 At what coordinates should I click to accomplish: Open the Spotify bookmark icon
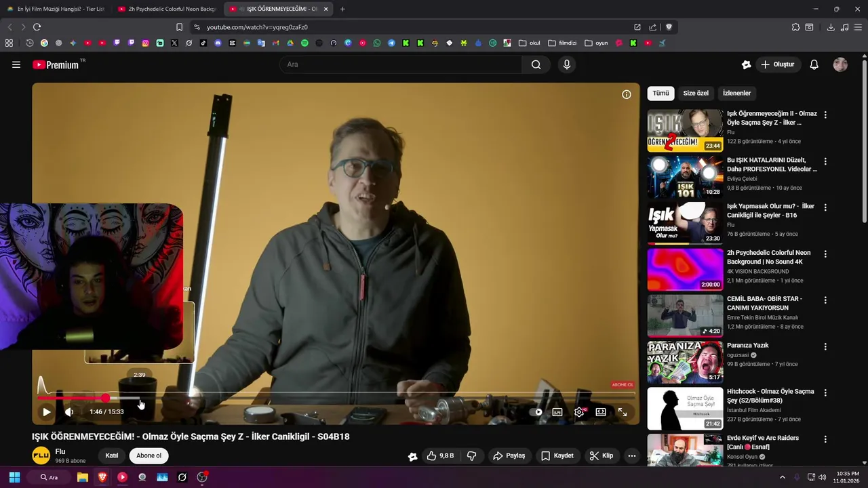(x=304, y=43)
